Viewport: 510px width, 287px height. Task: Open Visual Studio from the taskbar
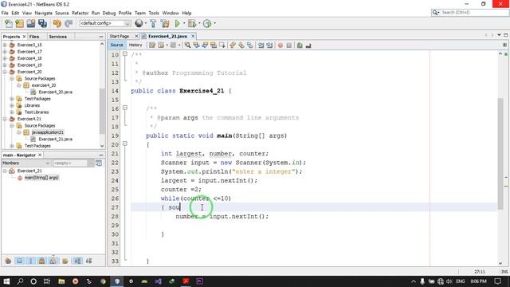pos(158,281)
